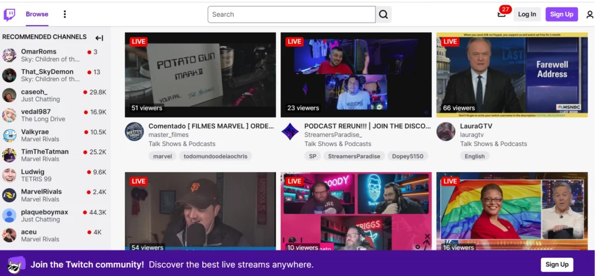Open the Farewell Address MSNBC stream thumbnail
Image resolution: width=595 pixels, height=276 pixels.
(x=512, y=75)
